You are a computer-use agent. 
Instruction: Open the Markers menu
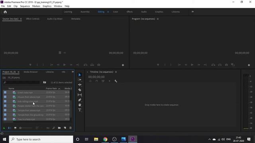pyautogui.click(x=36, y=6)
